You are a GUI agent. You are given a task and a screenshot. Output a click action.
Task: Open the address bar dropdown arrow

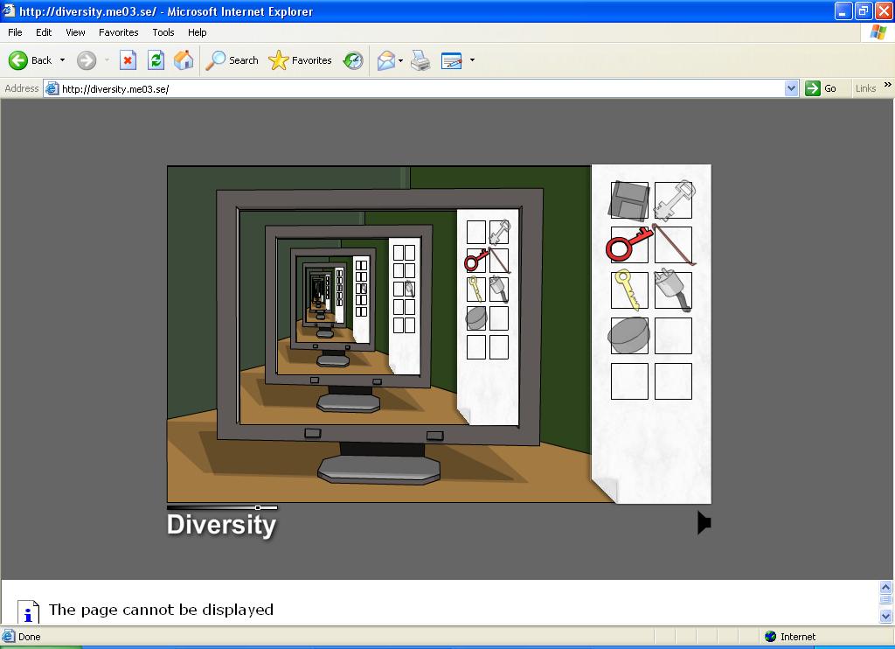791,88
